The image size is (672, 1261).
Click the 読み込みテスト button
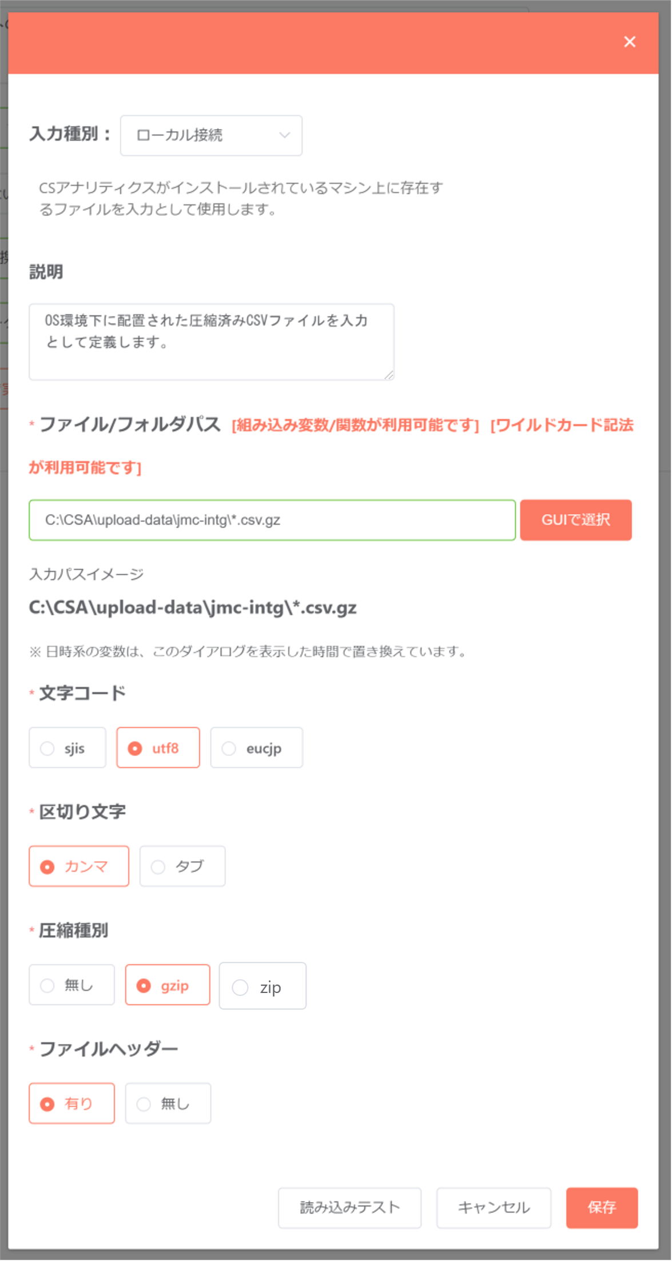click(x=350, y=1208)
